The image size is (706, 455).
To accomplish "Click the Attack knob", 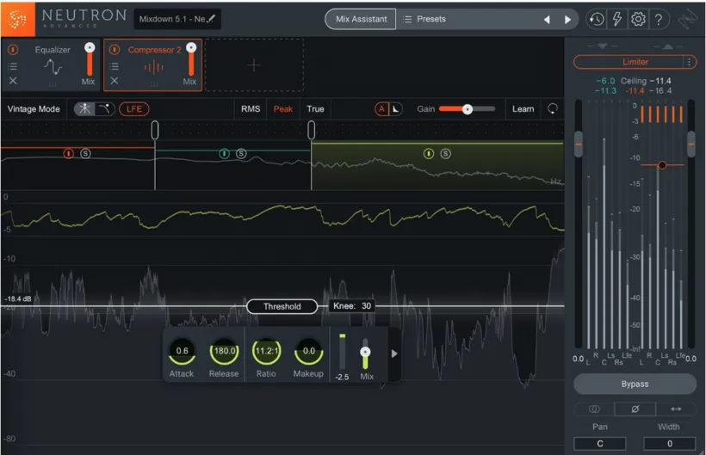I will 182,351.
